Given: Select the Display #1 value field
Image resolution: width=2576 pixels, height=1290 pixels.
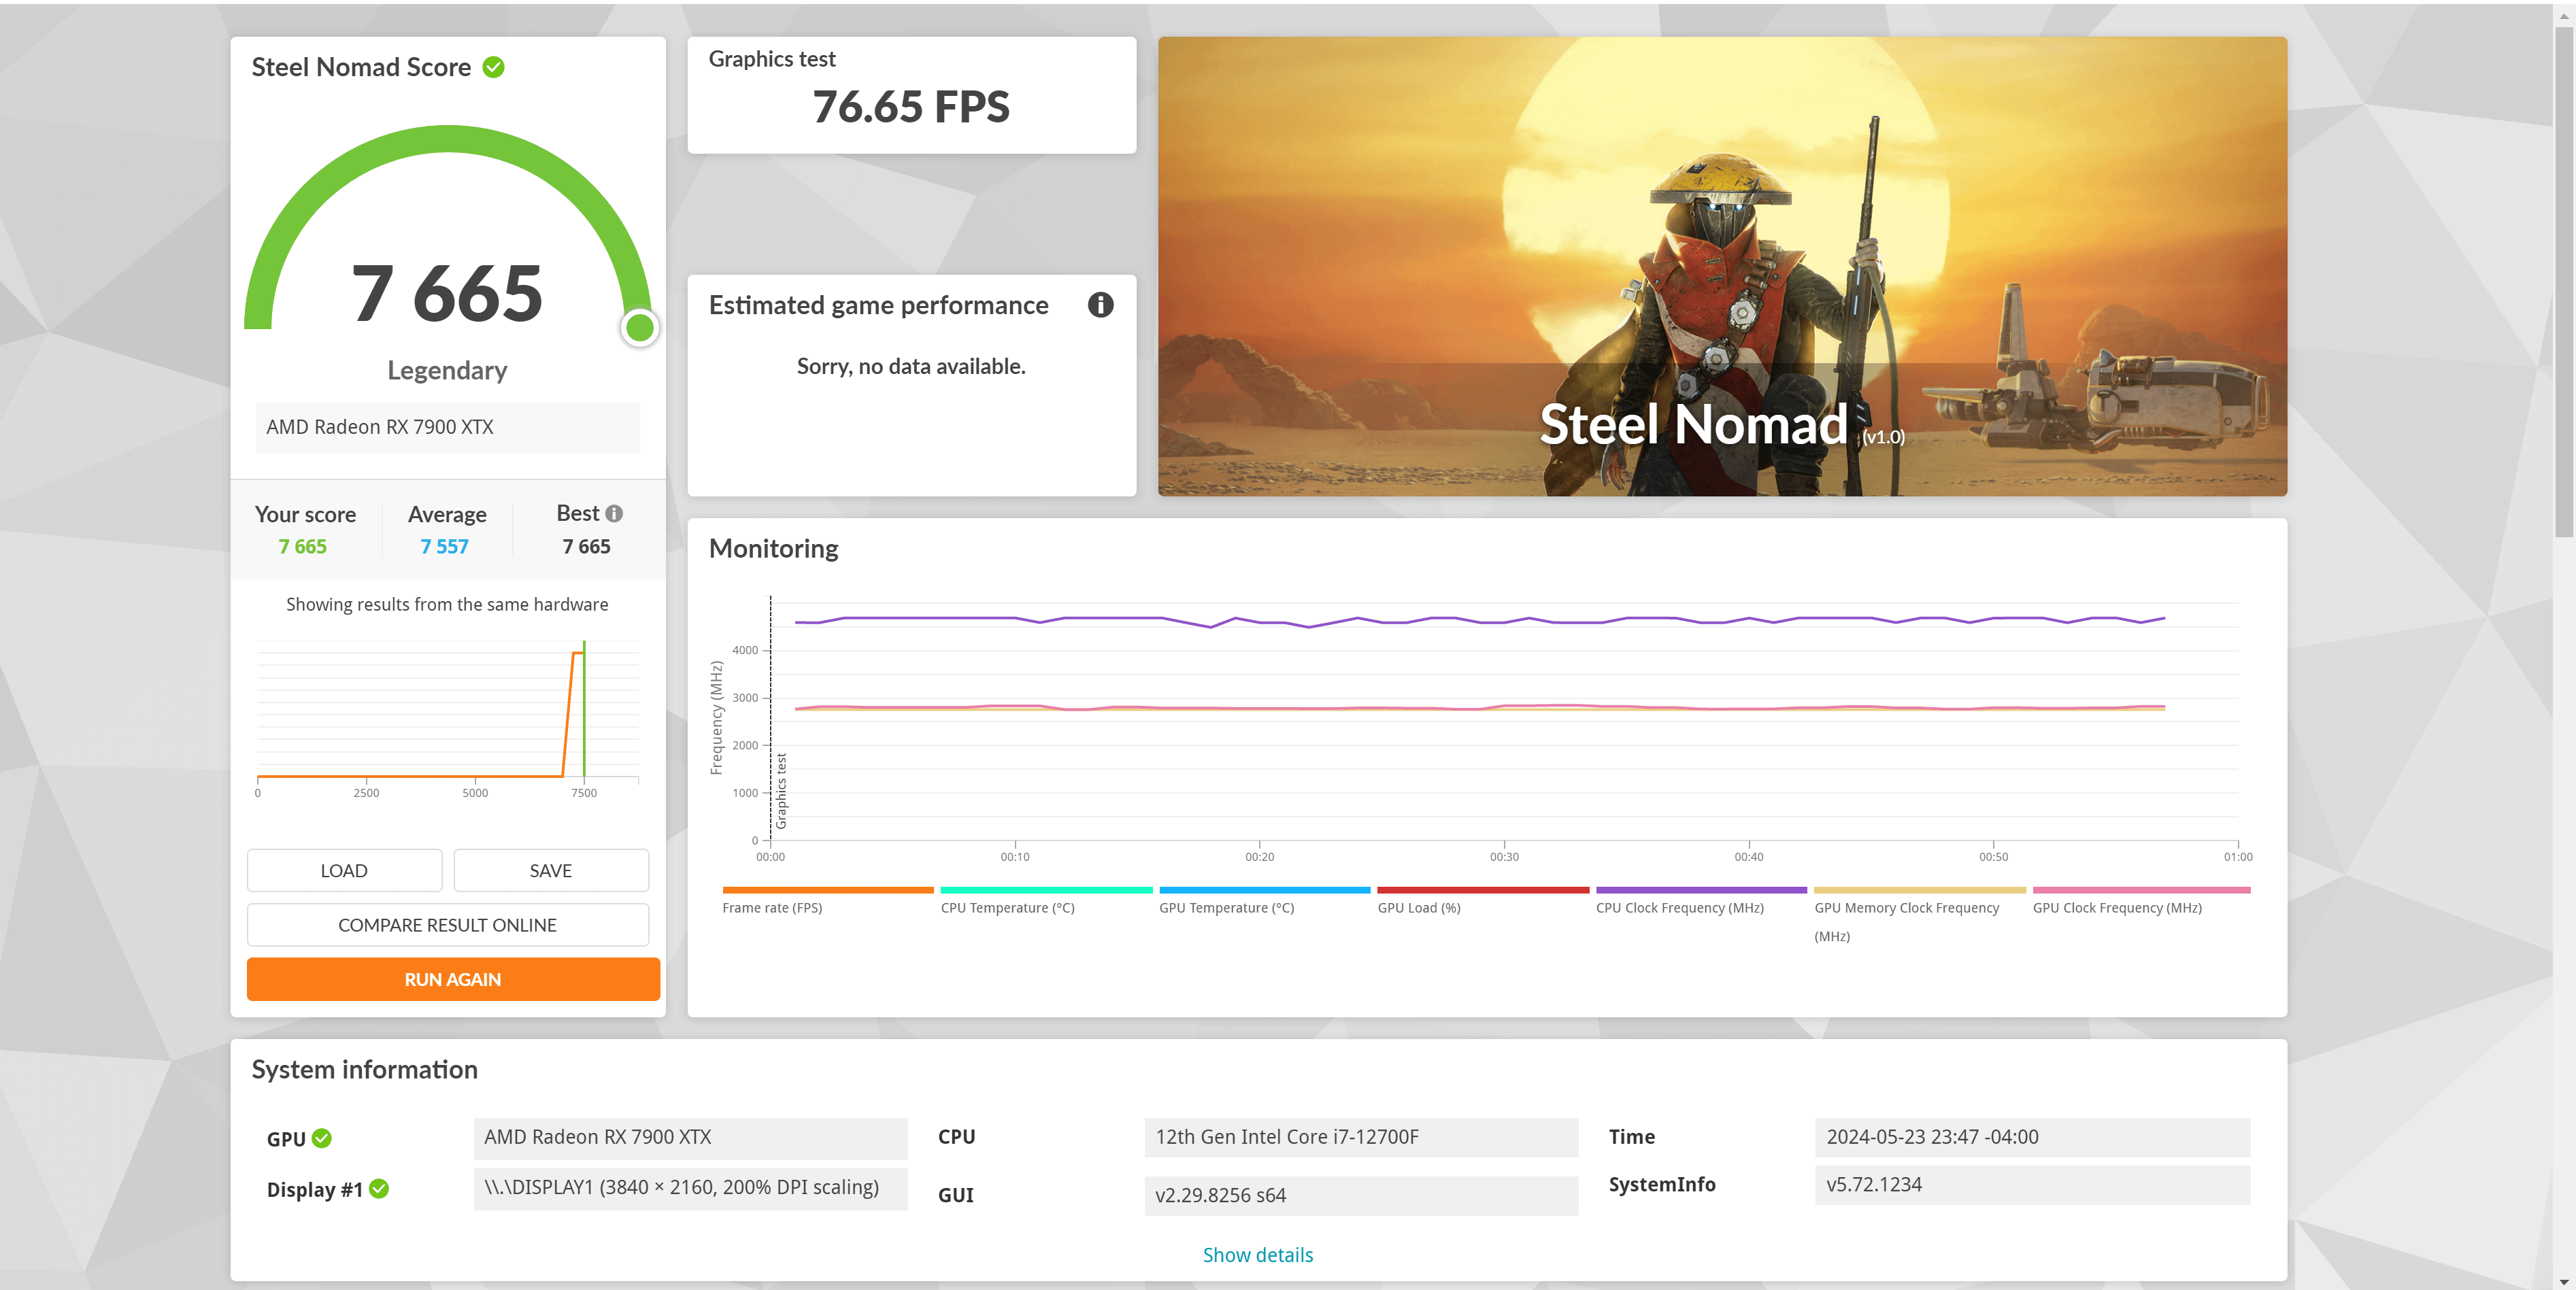Looking at the screenshot, I should pos(690,1188).
